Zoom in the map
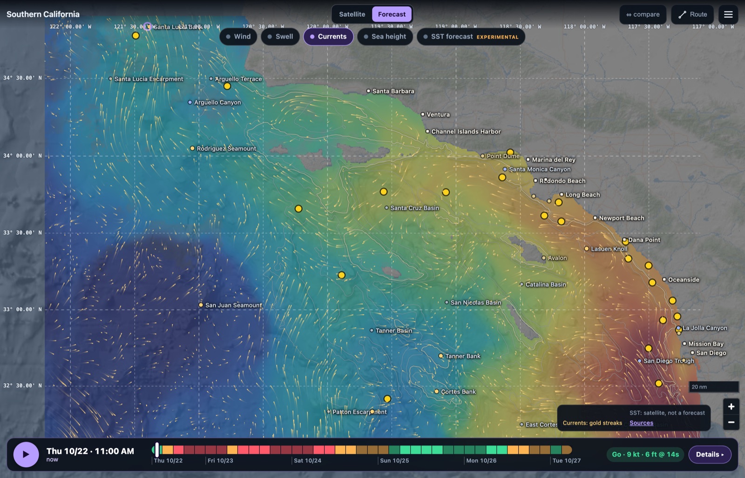745x478 pixels. click(x=731, y=406)
